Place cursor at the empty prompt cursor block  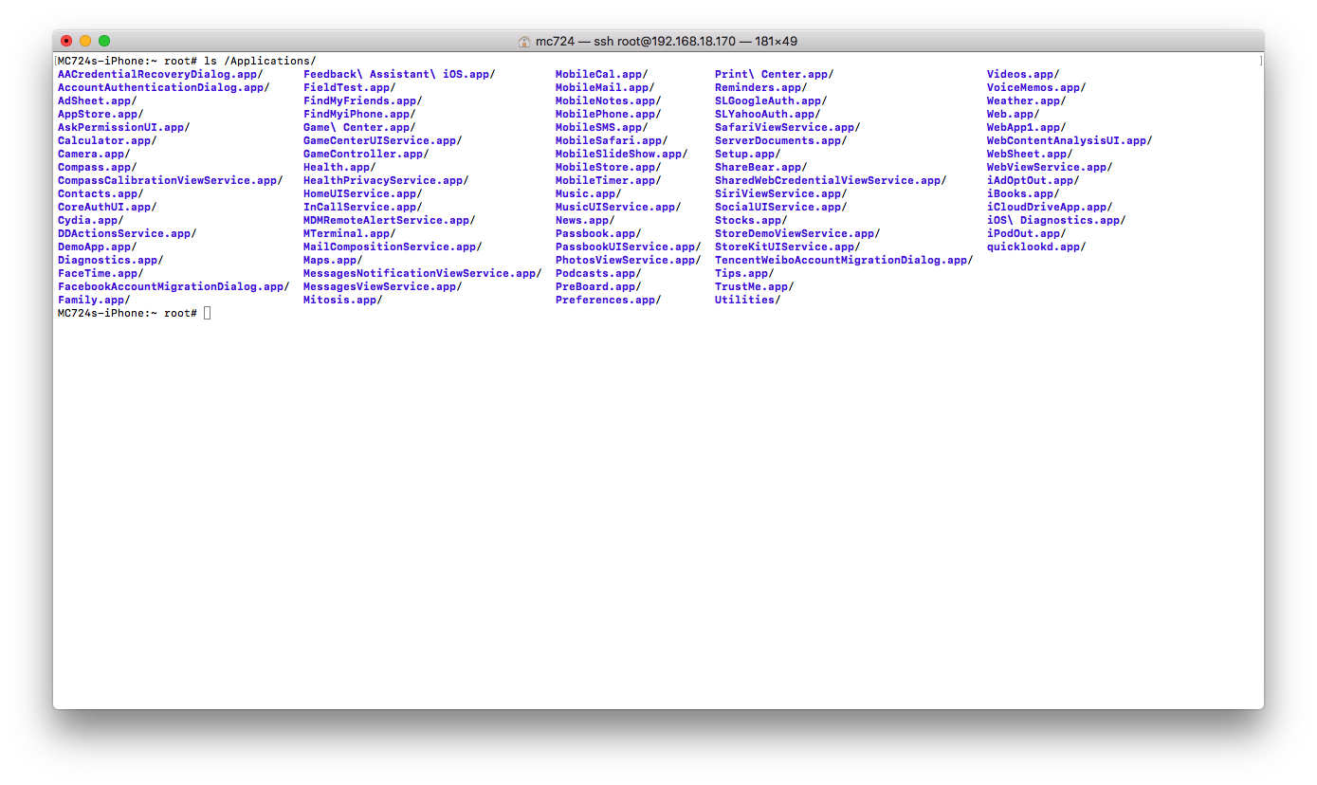pyautogui.click(x=208, y=313)
